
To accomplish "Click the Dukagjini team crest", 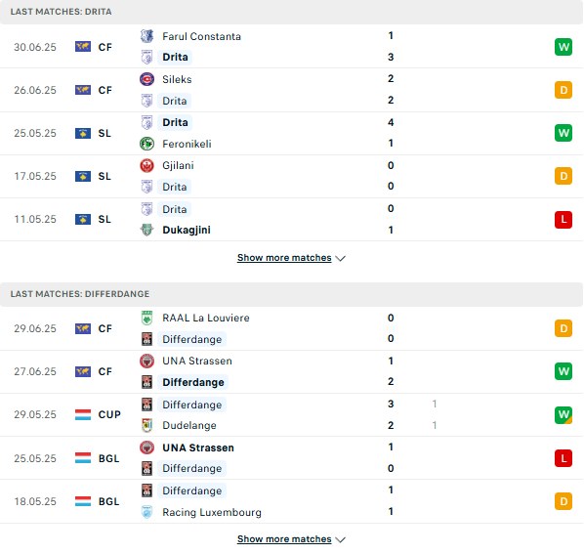I will point(146,230).
